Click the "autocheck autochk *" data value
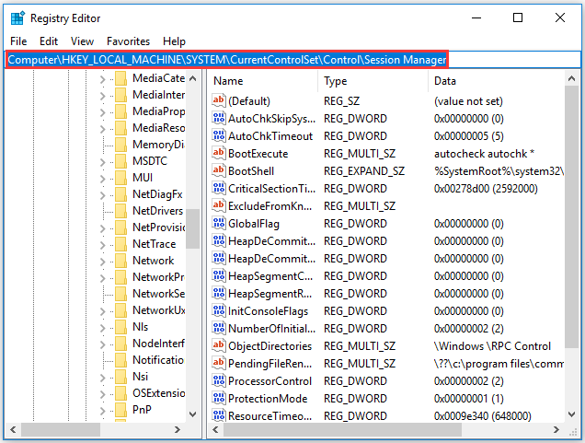The height and width of the screenshot is (443, 585). (x=484, y=154)
